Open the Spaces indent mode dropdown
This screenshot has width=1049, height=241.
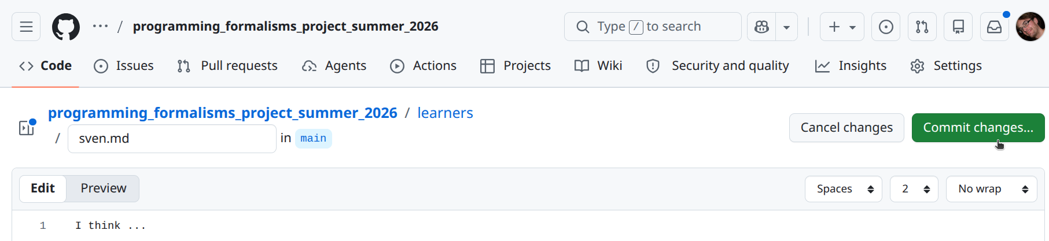843,189
